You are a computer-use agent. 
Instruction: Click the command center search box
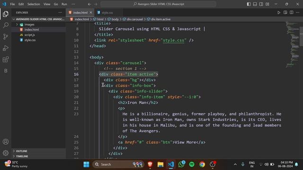click(159, 4)
